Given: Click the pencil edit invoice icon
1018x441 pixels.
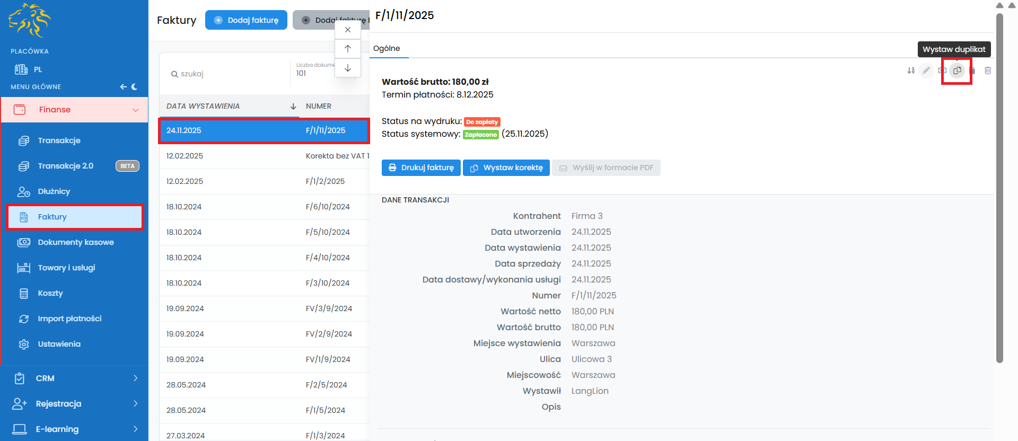Looking at the screenshot, I should 926,70.
